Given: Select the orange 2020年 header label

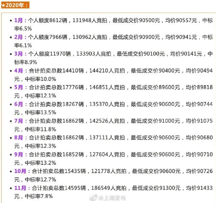Looking at the screenshot, I should click(x=17, y=5).
